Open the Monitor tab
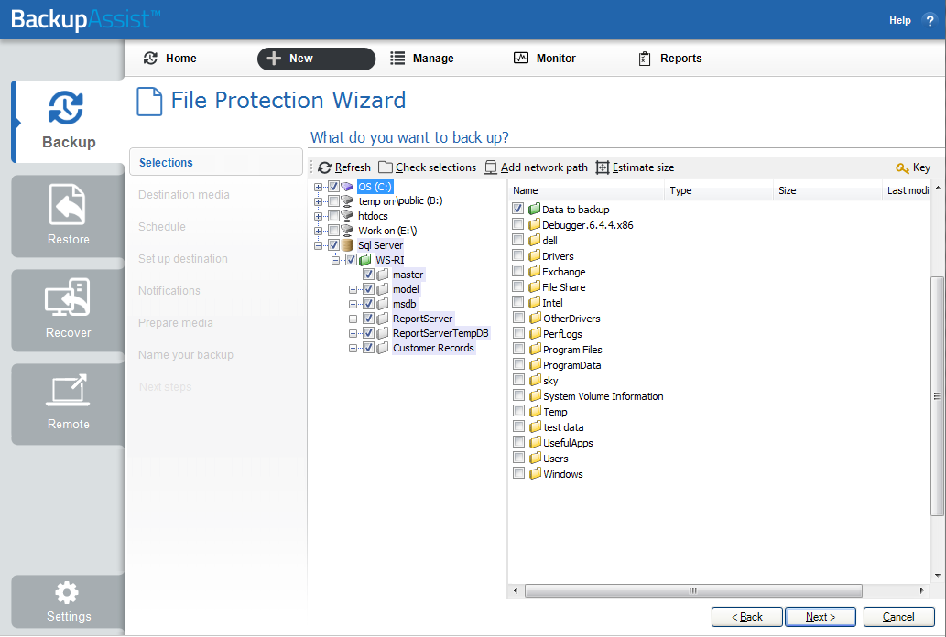 [x=545, y=59]
